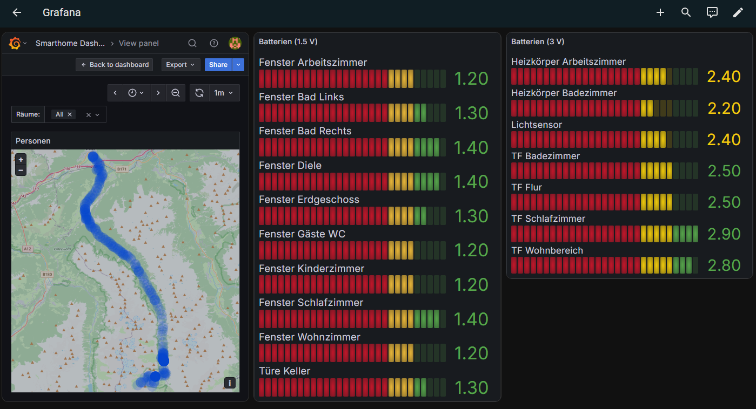Click the Smarthome Dashboard breadcrumb

coord(70,43)
